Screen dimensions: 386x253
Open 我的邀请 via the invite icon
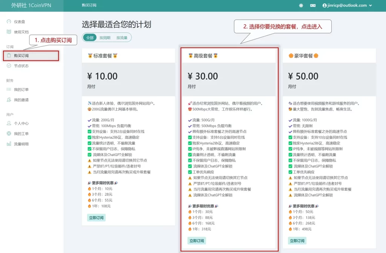point(8,99)
